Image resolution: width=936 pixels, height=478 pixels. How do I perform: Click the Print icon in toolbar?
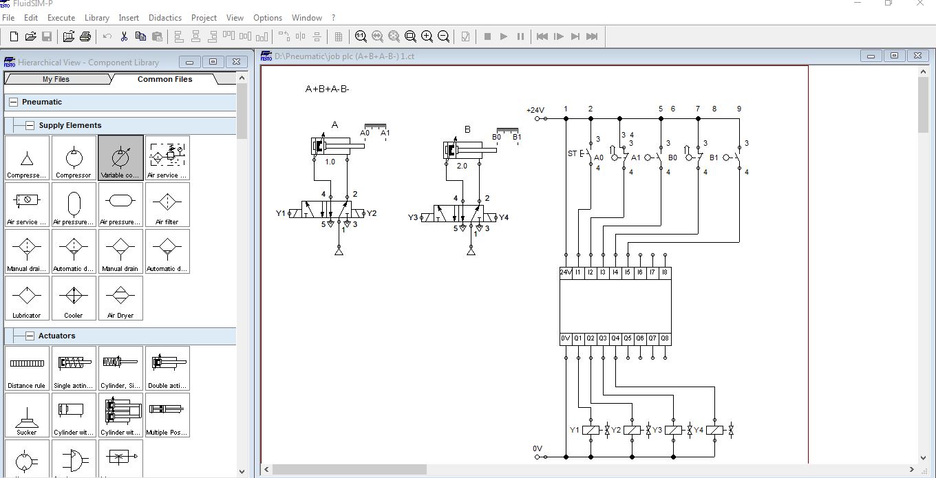click(x=85, y=36)
